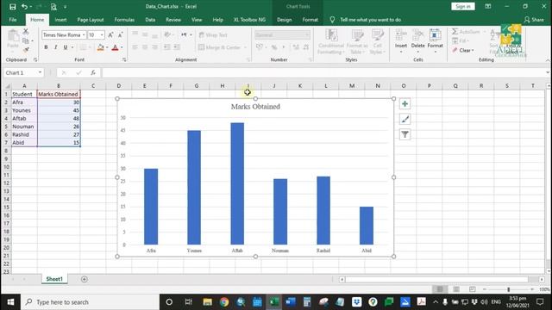
Task: Open Chart Elements plus button
Action: pyautogui.click(x=405, y=104)
